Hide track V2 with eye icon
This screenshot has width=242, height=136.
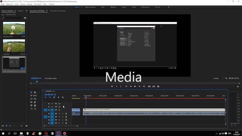pos(59,107)
